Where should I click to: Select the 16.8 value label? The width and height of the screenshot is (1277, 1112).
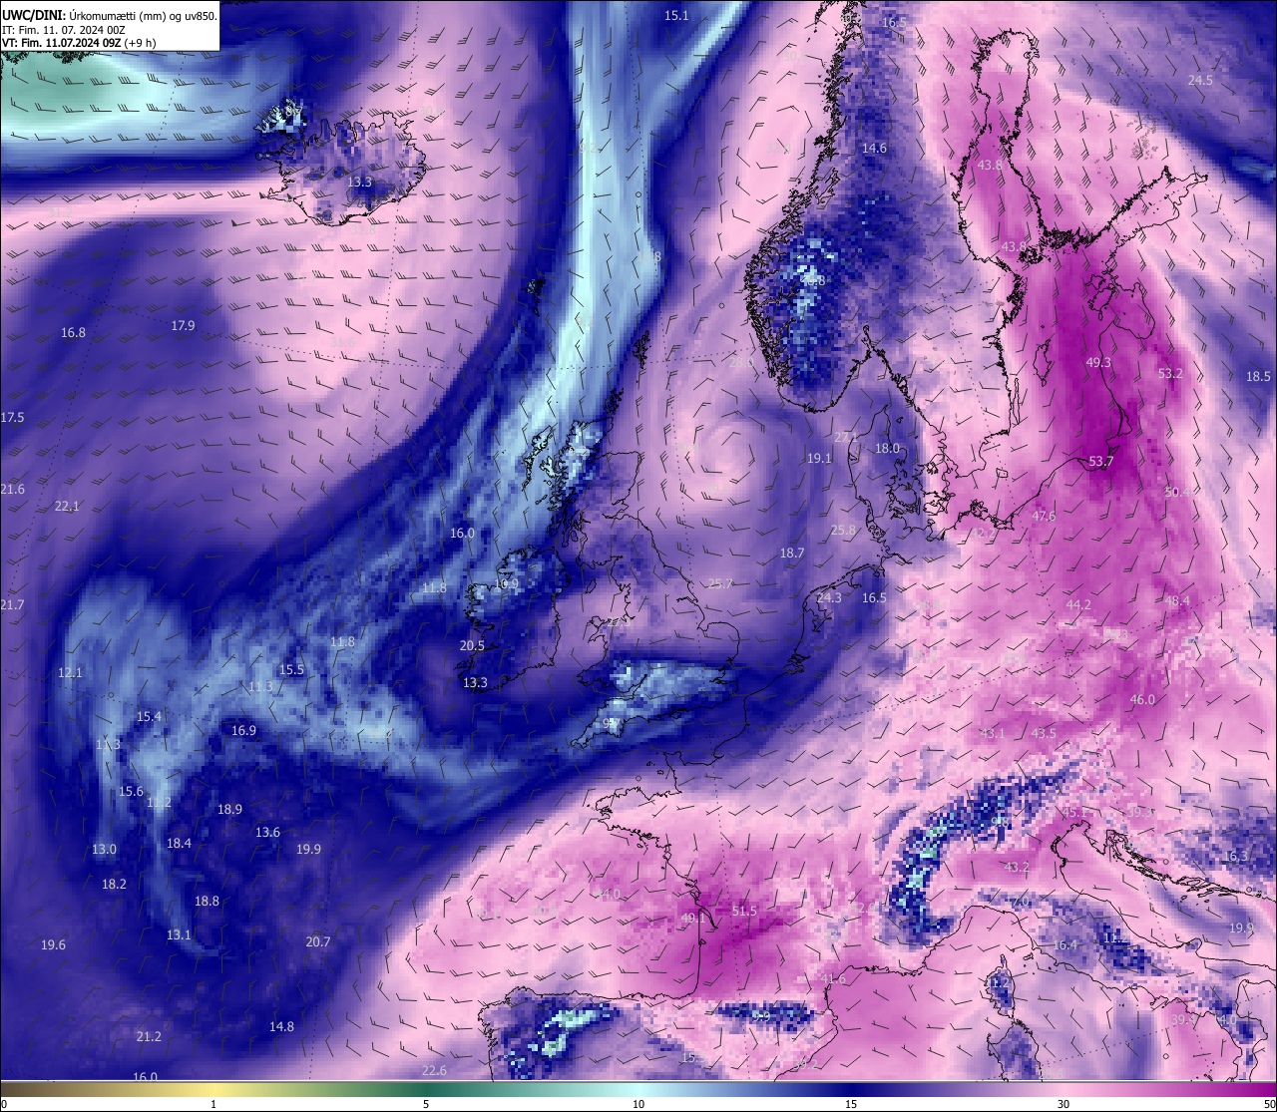pyautogui.click(x=73, y=332)
